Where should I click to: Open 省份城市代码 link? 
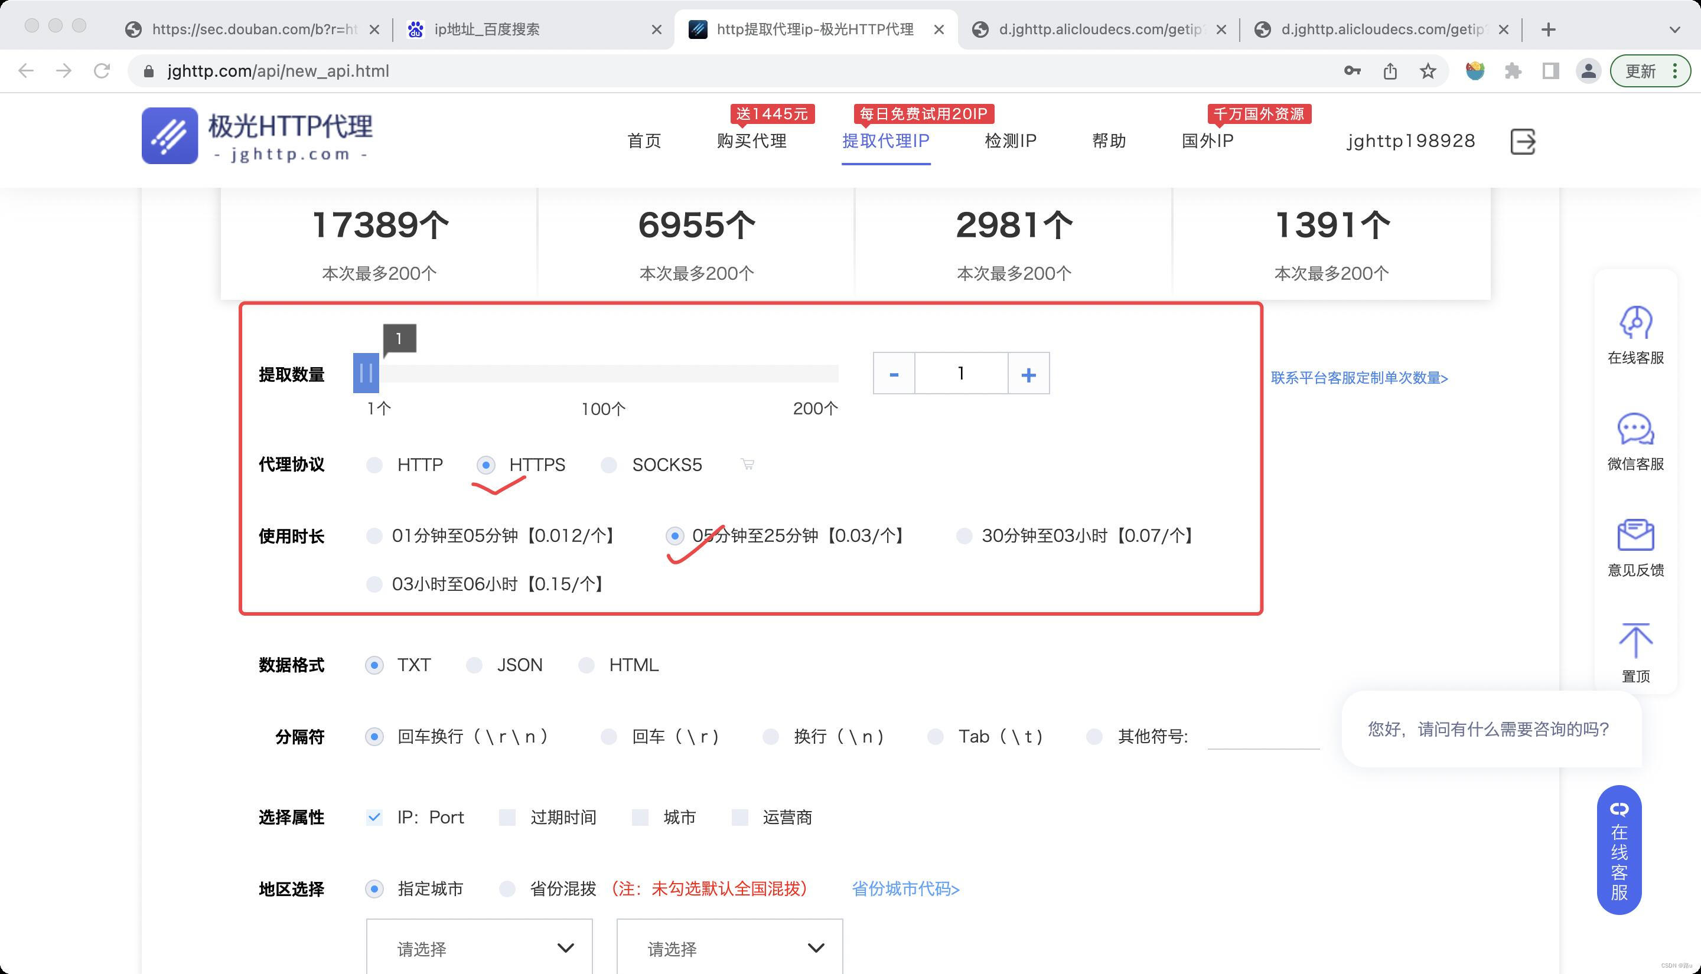905,888
